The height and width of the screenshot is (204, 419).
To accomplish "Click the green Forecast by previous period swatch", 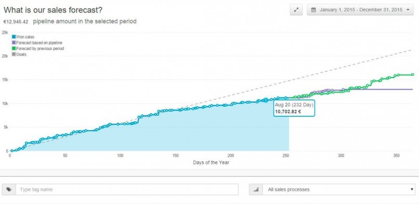I will click(x=14, y=49).
